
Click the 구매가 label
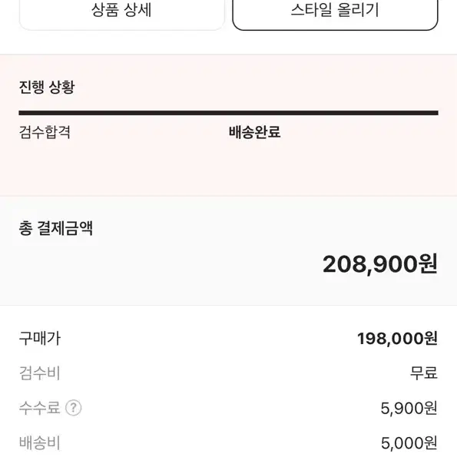40,339
